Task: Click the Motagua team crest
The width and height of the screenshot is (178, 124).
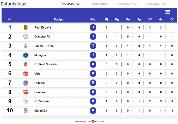Action: tap(25, 55)
